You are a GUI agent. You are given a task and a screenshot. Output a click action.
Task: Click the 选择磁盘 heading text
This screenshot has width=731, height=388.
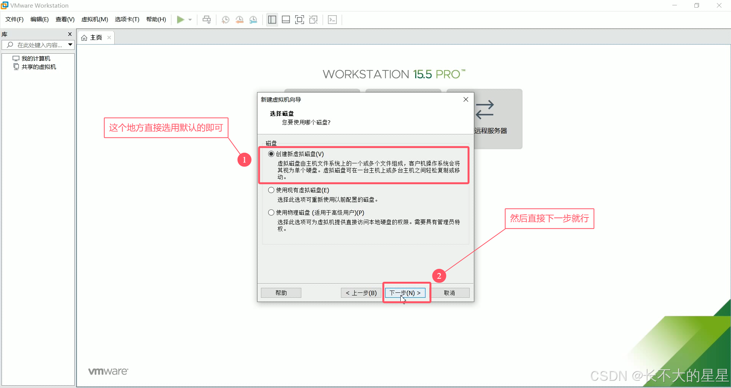[x=282, y=113]
